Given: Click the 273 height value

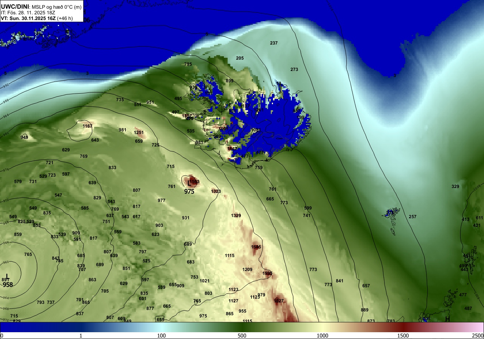Looking at the screenshot, I should click(295, 69).
